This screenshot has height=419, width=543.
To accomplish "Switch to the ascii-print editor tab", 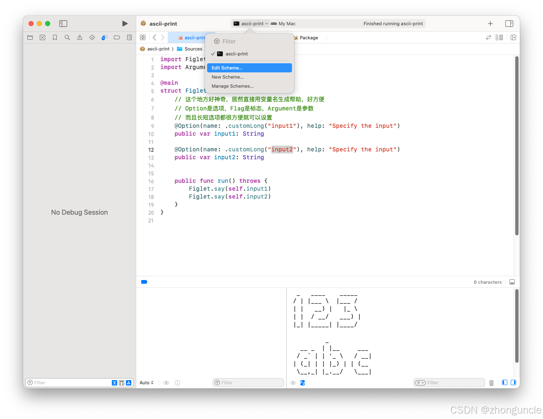I will pyautogui.click(x=193, y=37).
